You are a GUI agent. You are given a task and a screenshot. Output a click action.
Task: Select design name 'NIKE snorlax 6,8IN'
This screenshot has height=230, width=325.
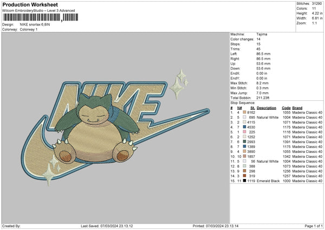pos(35,24)
